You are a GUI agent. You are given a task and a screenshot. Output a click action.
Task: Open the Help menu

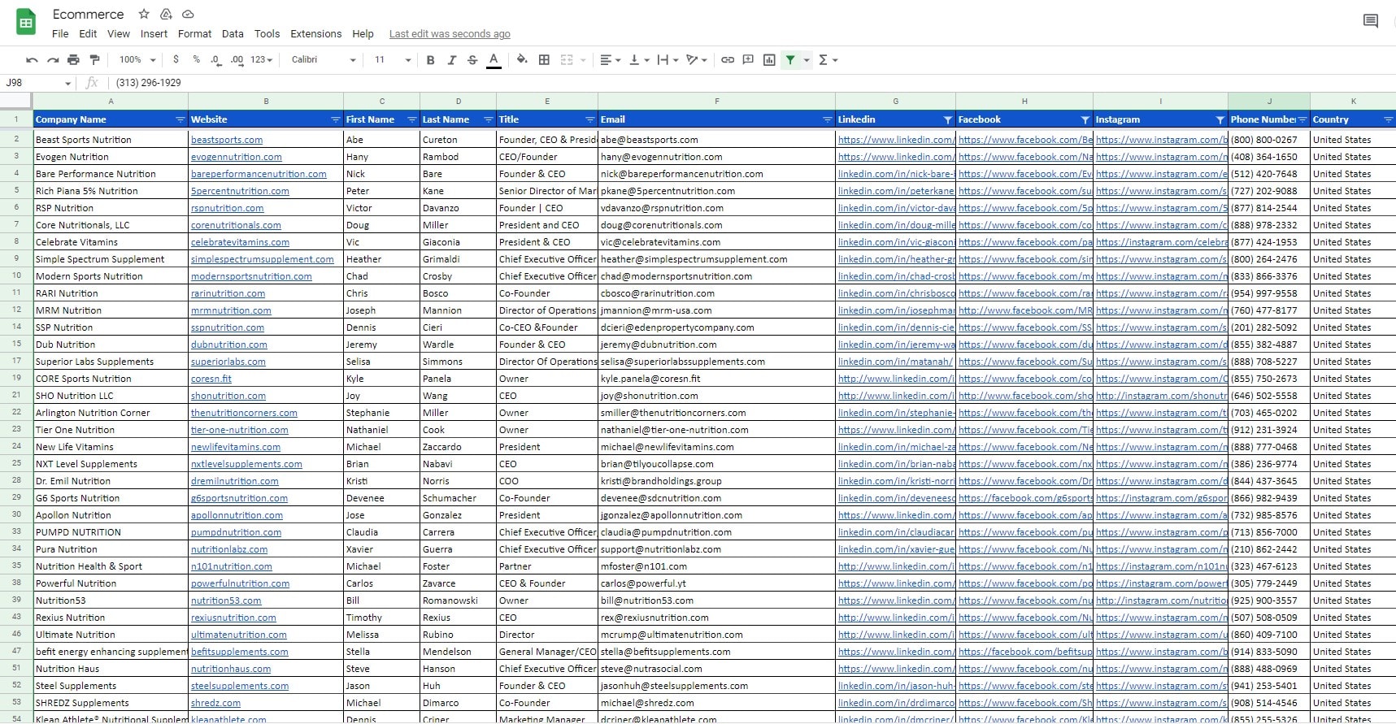pyautogui.click(x=363, y=33)
